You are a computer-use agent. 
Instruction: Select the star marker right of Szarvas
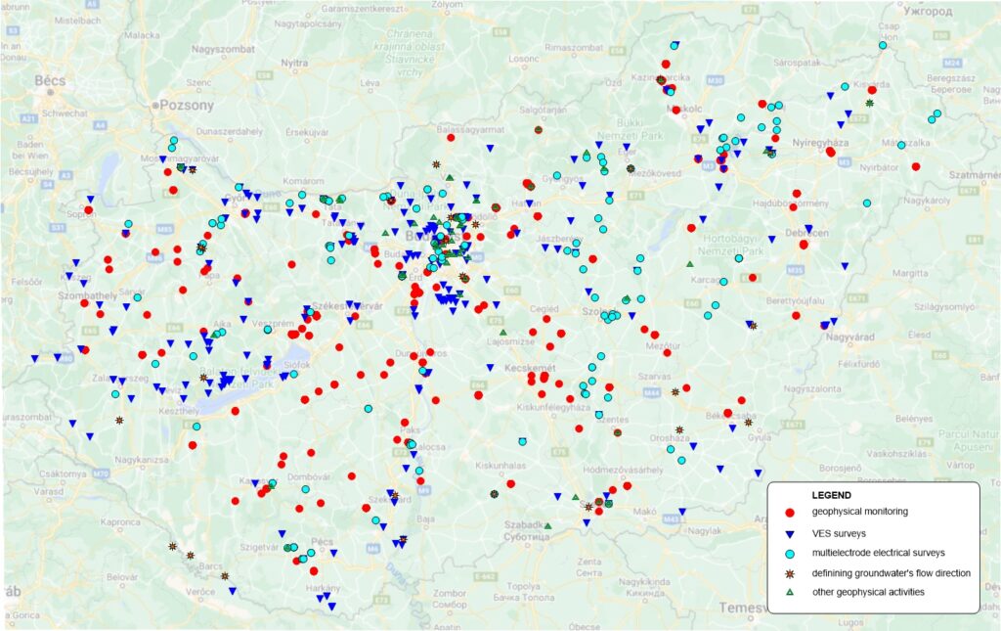[675, 392]
